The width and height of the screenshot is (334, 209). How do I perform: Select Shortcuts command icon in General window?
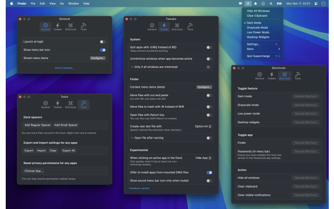(70, 26)
